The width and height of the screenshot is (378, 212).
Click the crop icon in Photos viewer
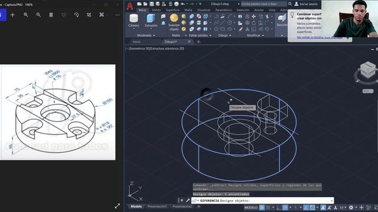click(x=89, y=15)
